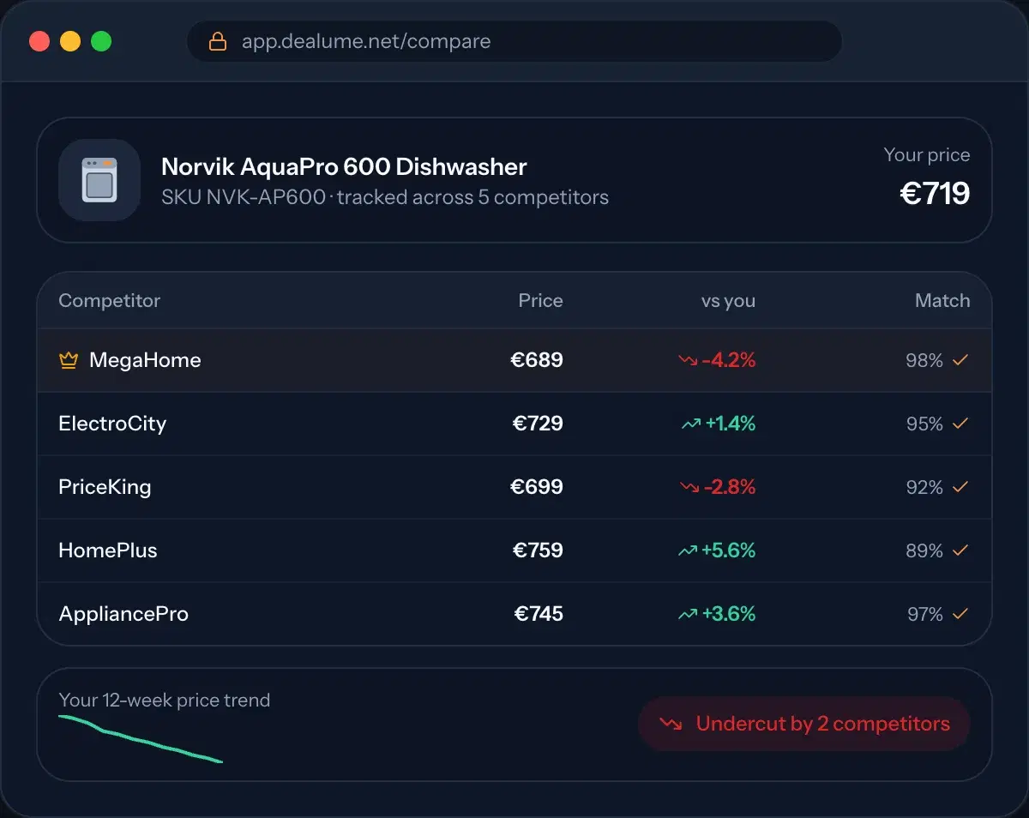
Task: Click the 12-week price trend sparkline
Action: pyautogui.click(x=141, y=738)
